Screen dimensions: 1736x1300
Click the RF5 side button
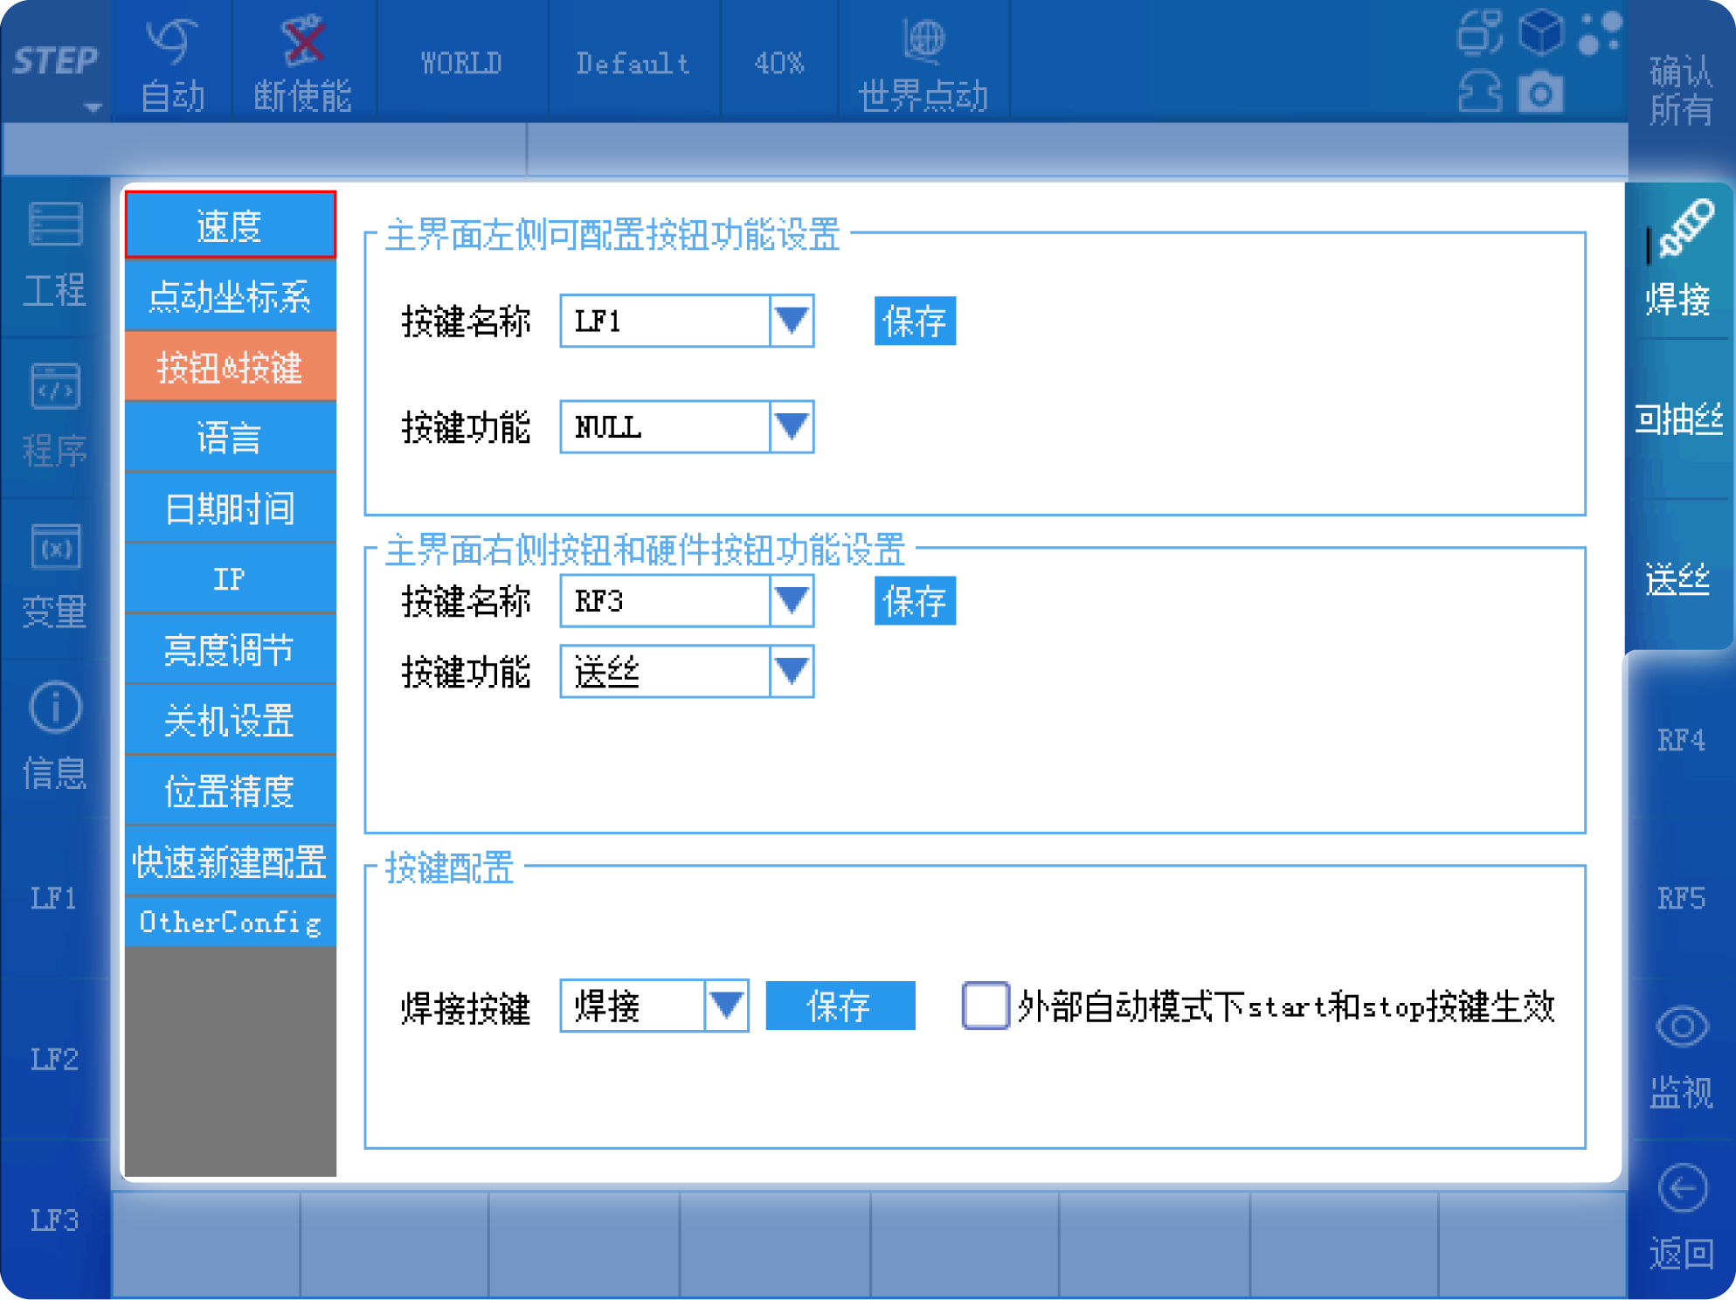(x=1682, y=899)
